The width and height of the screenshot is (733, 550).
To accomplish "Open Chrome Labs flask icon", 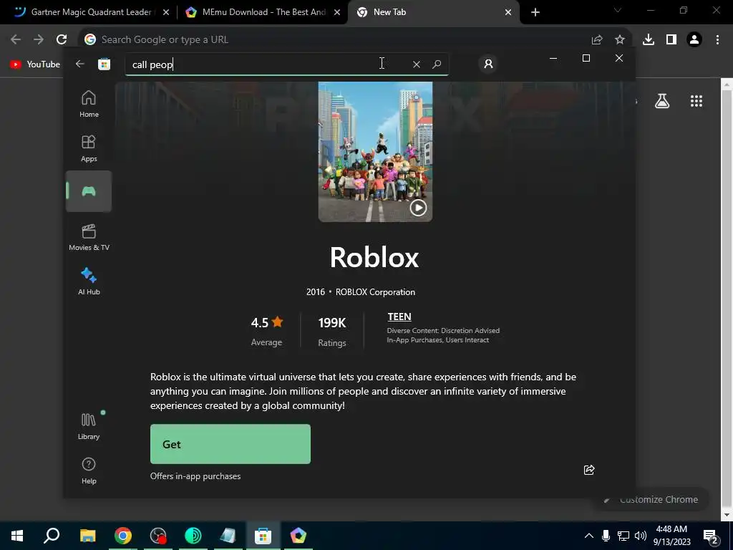I will tap(662, 101).
